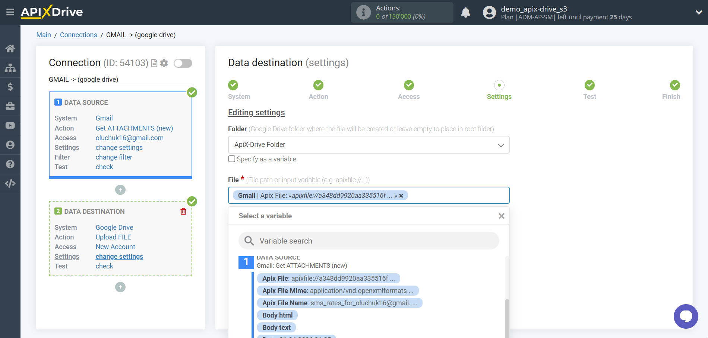Select the Apix File Name variable
Viewport: 708px width, 338px height.
point(339,303)
